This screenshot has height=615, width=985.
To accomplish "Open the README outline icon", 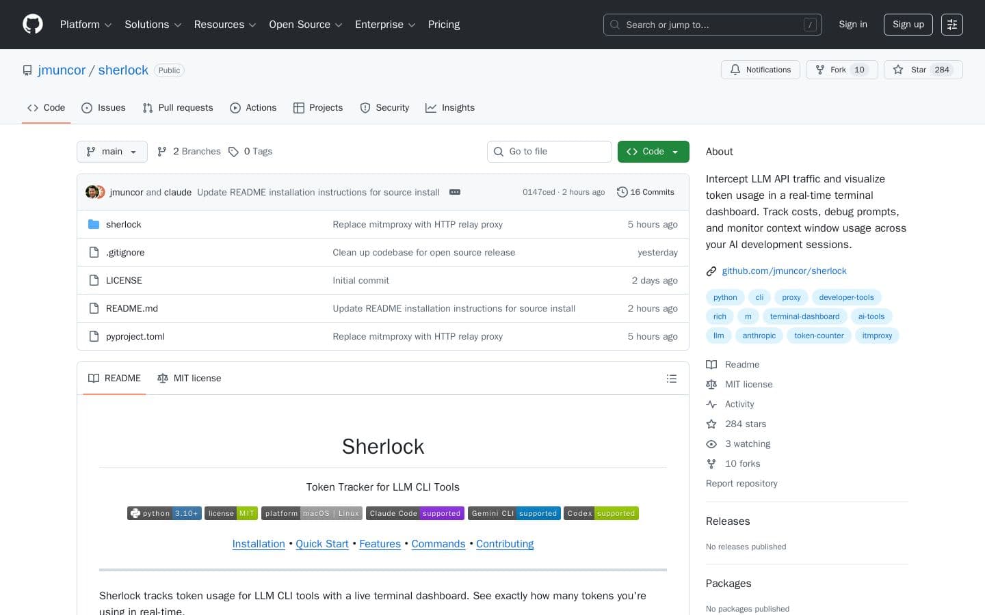I will (672, 378).
